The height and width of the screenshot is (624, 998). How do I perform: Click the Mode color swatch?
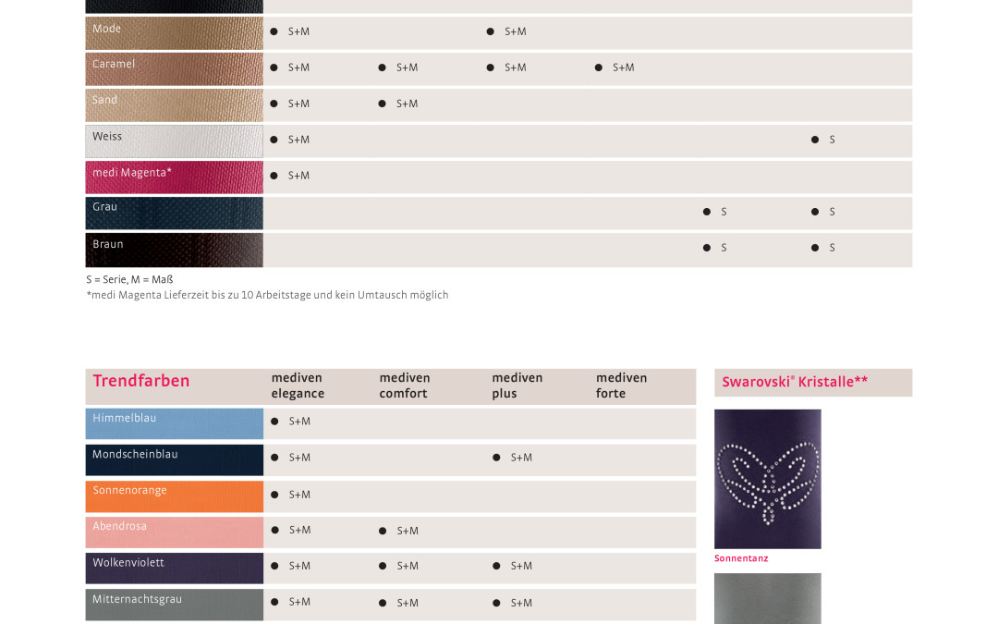pos(174,33)
